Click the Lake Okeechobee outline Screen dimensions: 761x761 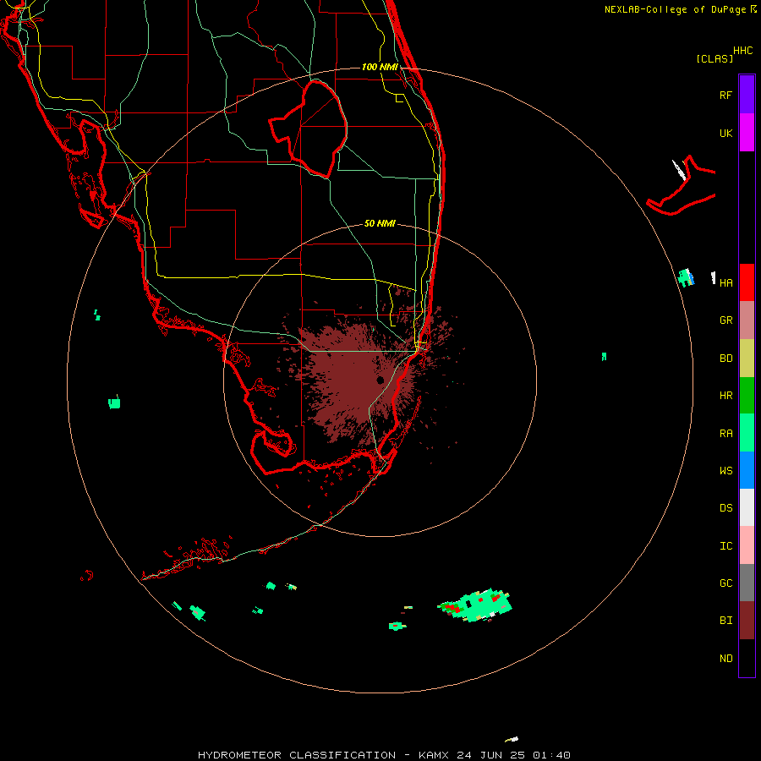(308, 129)
